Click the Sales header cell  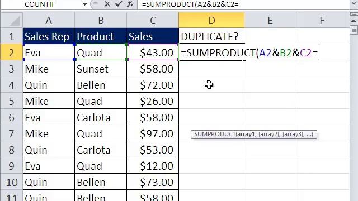pos(153,36)
